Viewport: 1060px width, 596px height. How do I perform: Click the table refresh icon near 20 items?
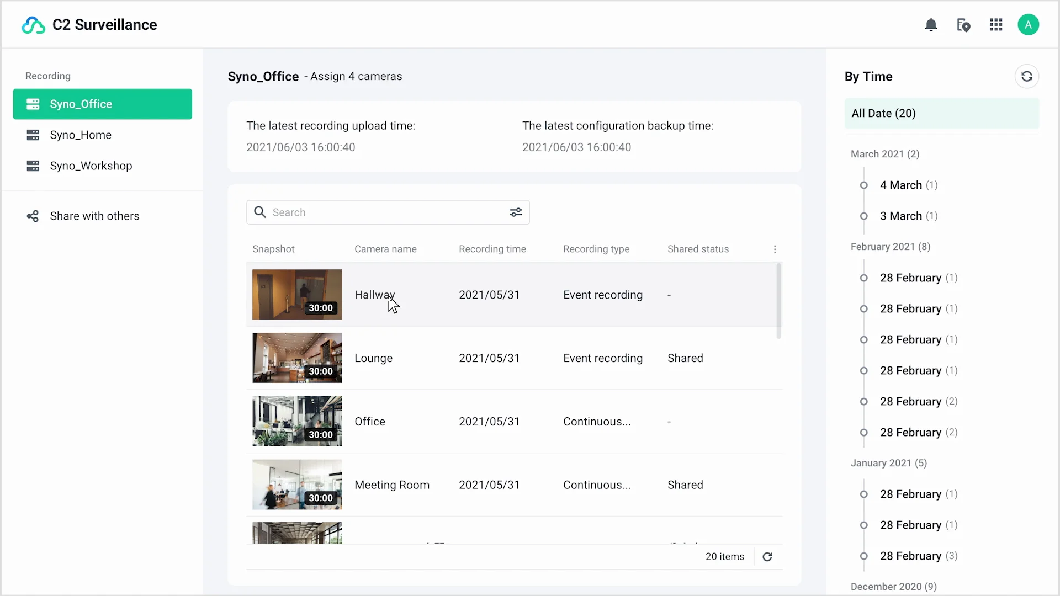click(x=767, y=557)
